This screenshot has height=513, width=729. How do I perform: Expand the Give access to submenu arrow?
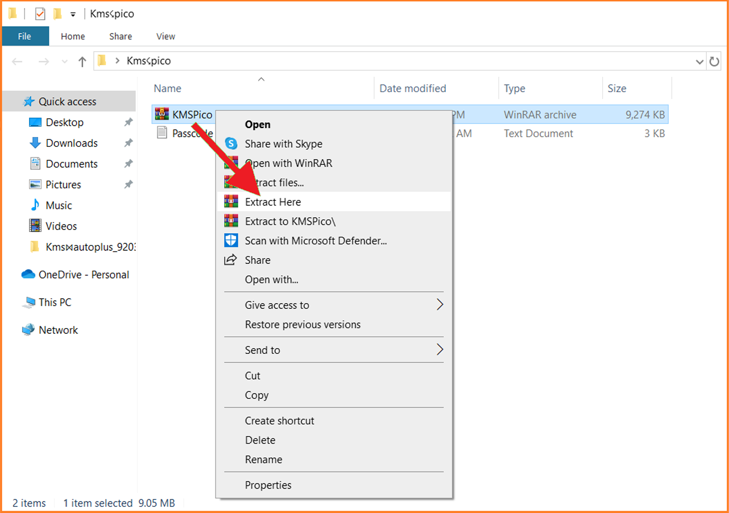(x=440, y=305)
